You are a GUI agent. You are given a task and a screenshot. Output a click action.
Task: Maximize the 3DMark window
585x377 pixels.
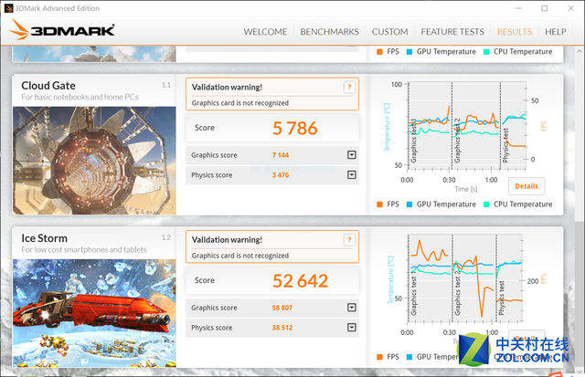(545, 8)
